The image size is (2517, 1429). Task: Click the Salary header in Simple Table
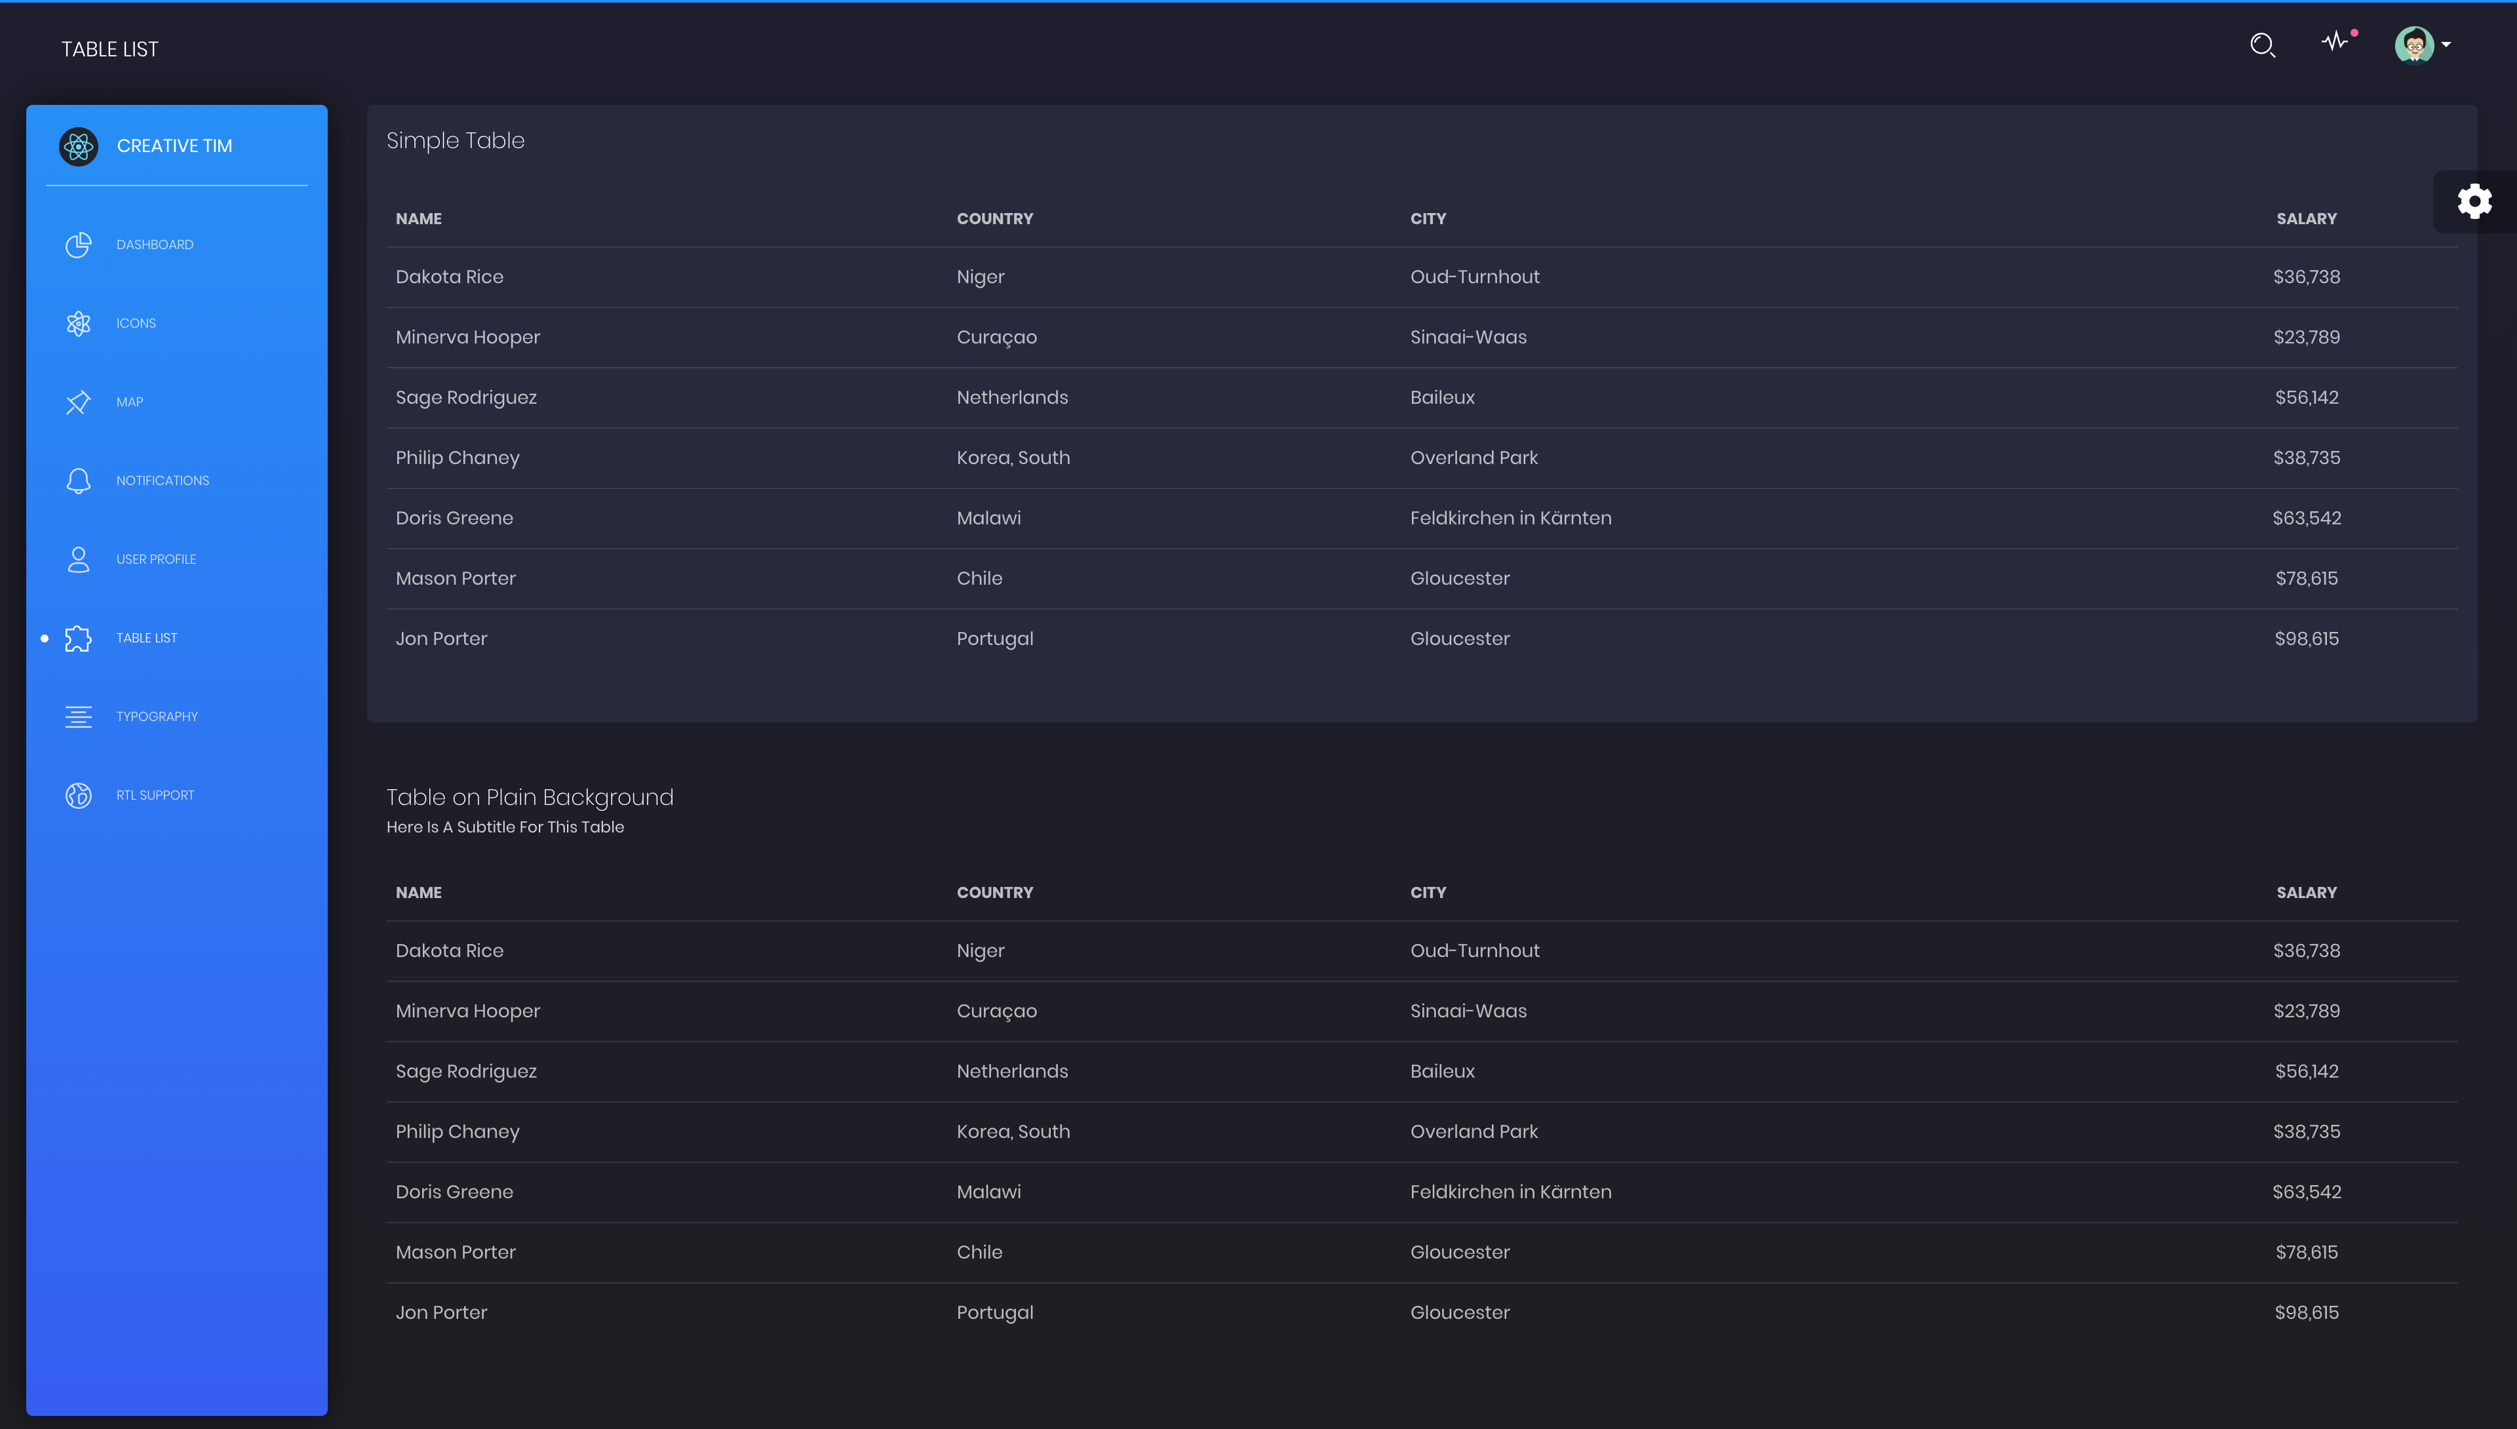click(x=2306, y=219)
